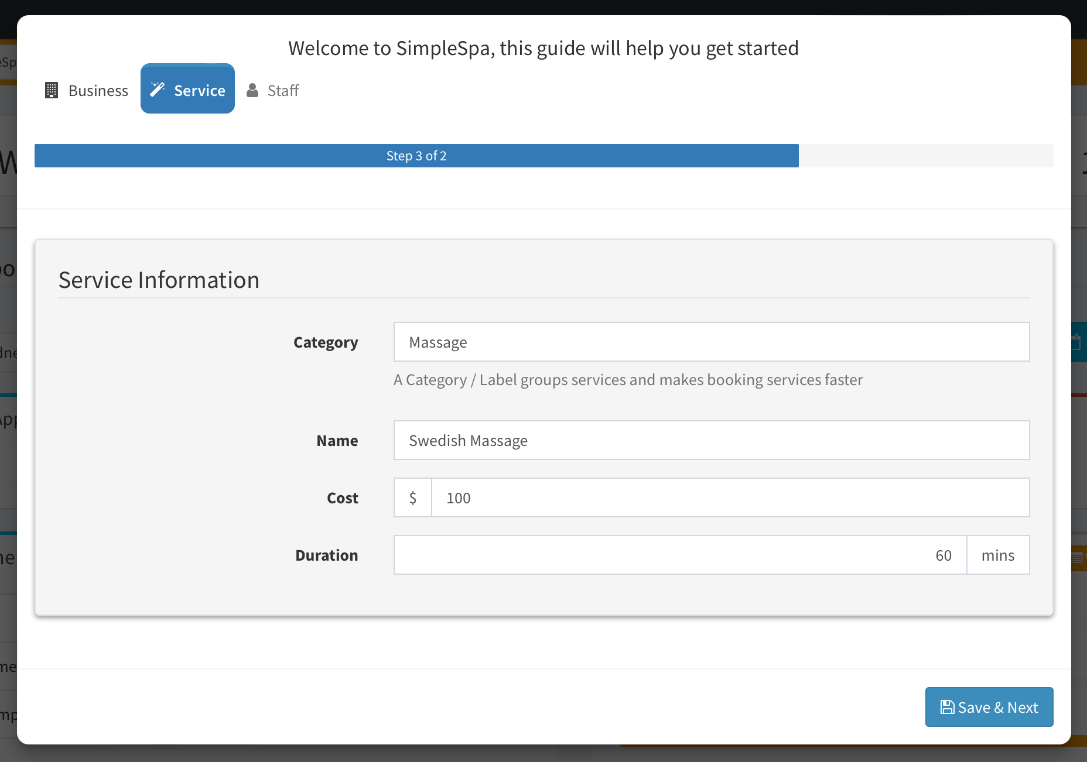Click the mins unit addon
The width and height of the screenshot is (1087, 762).
pyautogui.click(x=998, y=555)
